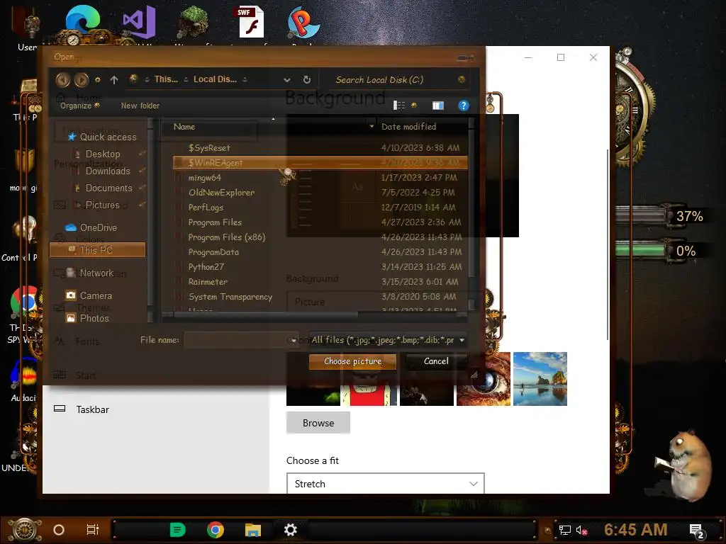Click the File name input field
This screenshot has width=726, height=544.
click(x=242, y=340)
